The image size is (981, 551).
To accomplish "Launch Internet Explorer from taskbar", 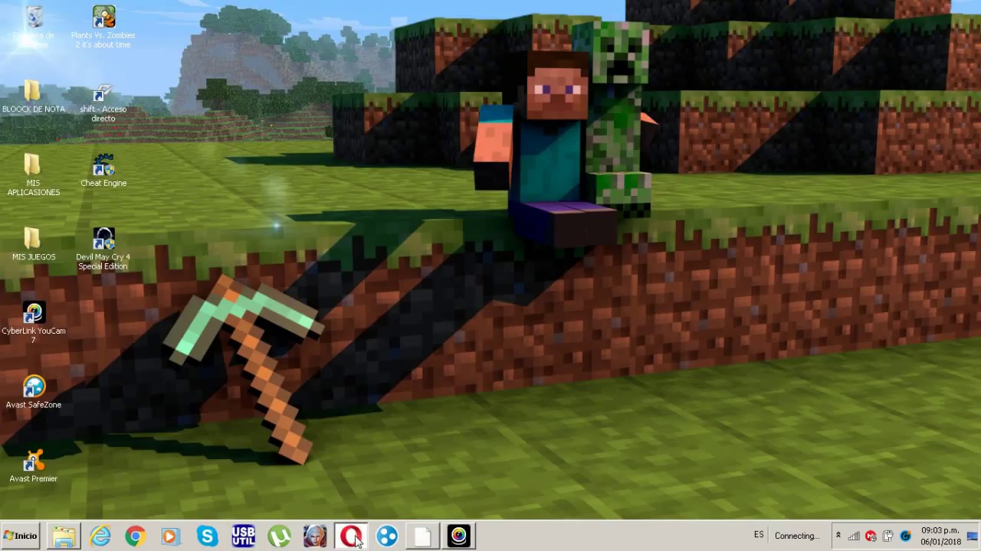I will [x=100, y=536].
